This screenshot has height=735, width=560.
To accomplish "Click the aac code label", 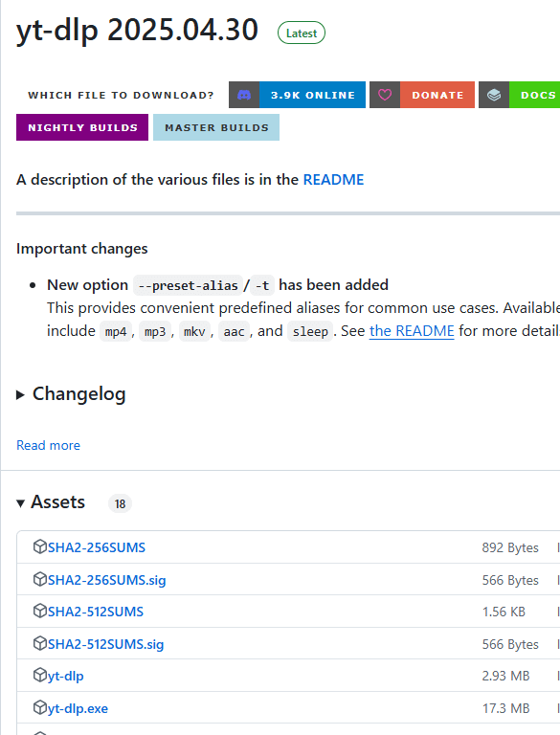I will [x=234, y=331].
